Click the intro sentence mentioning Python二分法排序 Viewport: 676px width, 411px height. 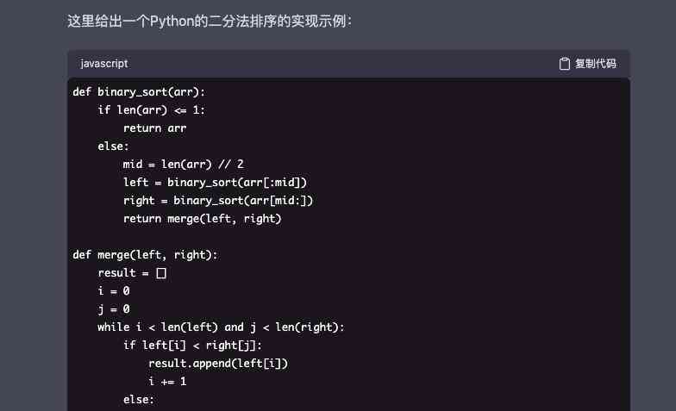pyautogui.click(x=210, y=19)
